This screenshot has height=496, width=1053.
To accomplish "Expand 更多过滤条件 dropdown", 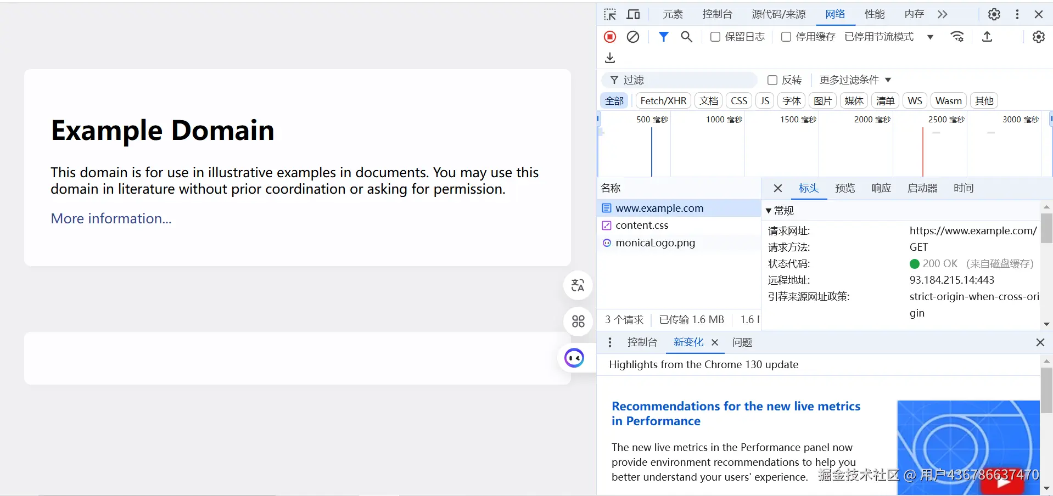I will tap(855, 80).
